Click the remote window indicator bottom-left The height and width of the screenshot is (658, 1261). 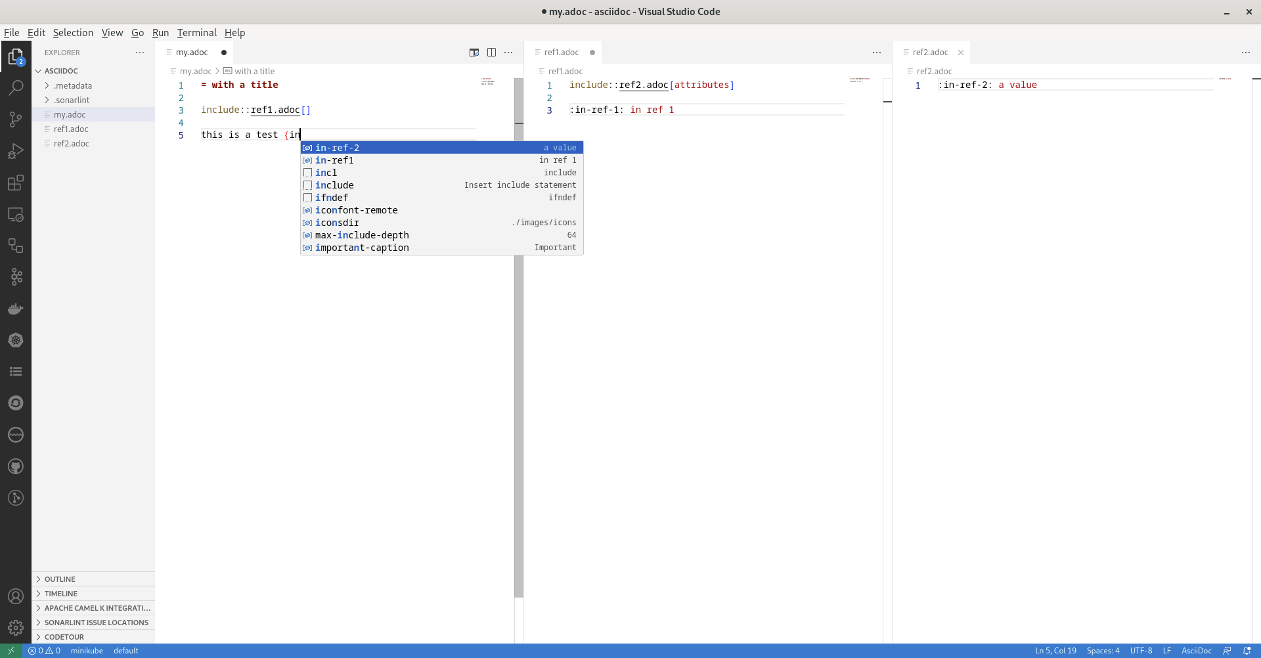[11, 651]
